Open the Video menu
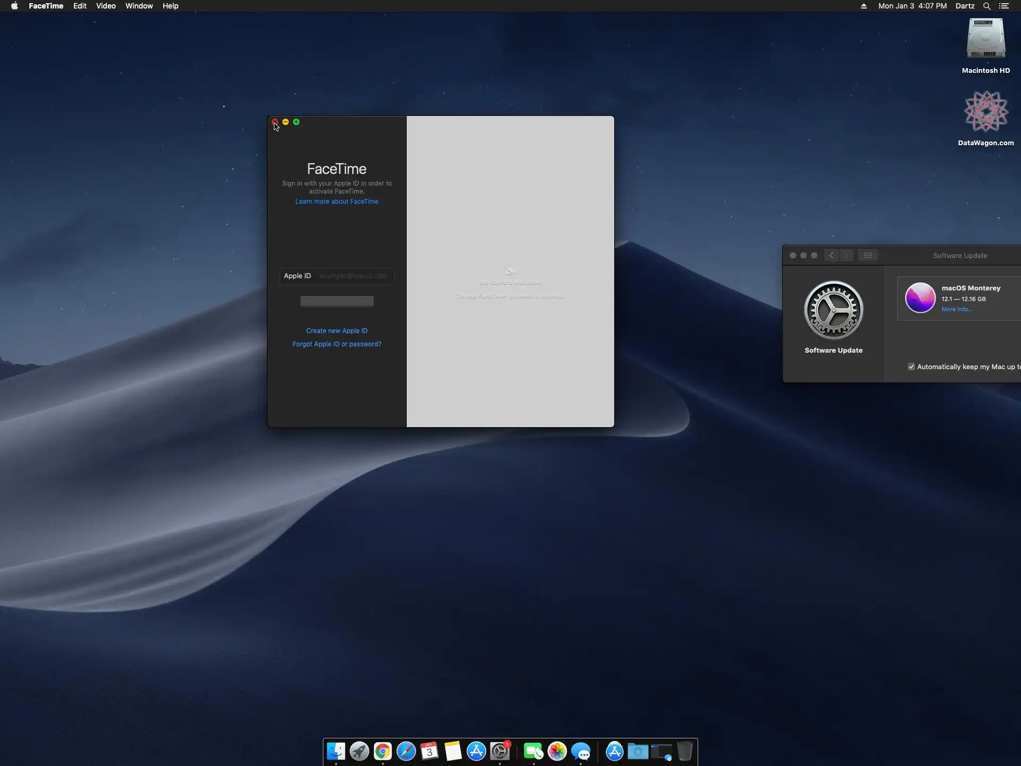Screen dimensions: 1021x766 pos(106,6)
